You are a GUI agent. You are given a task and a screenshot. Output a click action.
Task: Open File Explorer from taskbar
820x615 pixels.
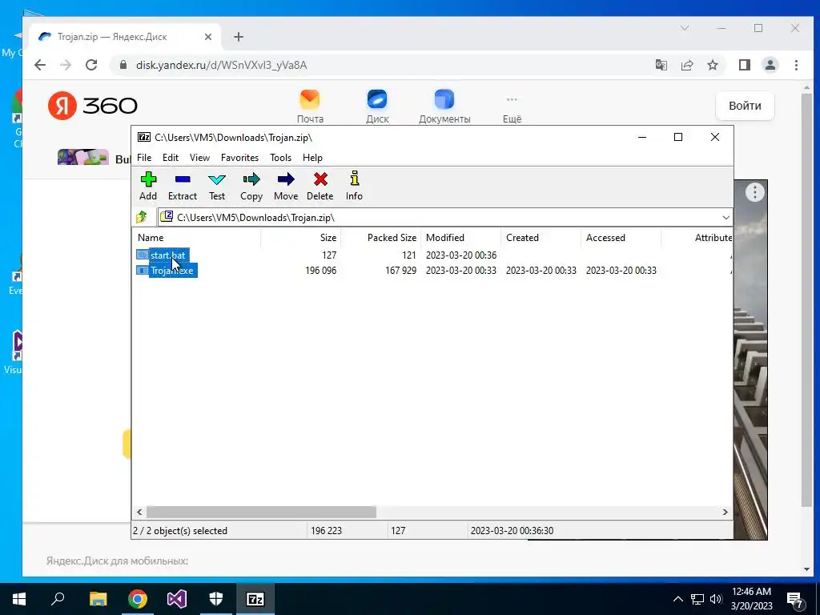(98, 599)
